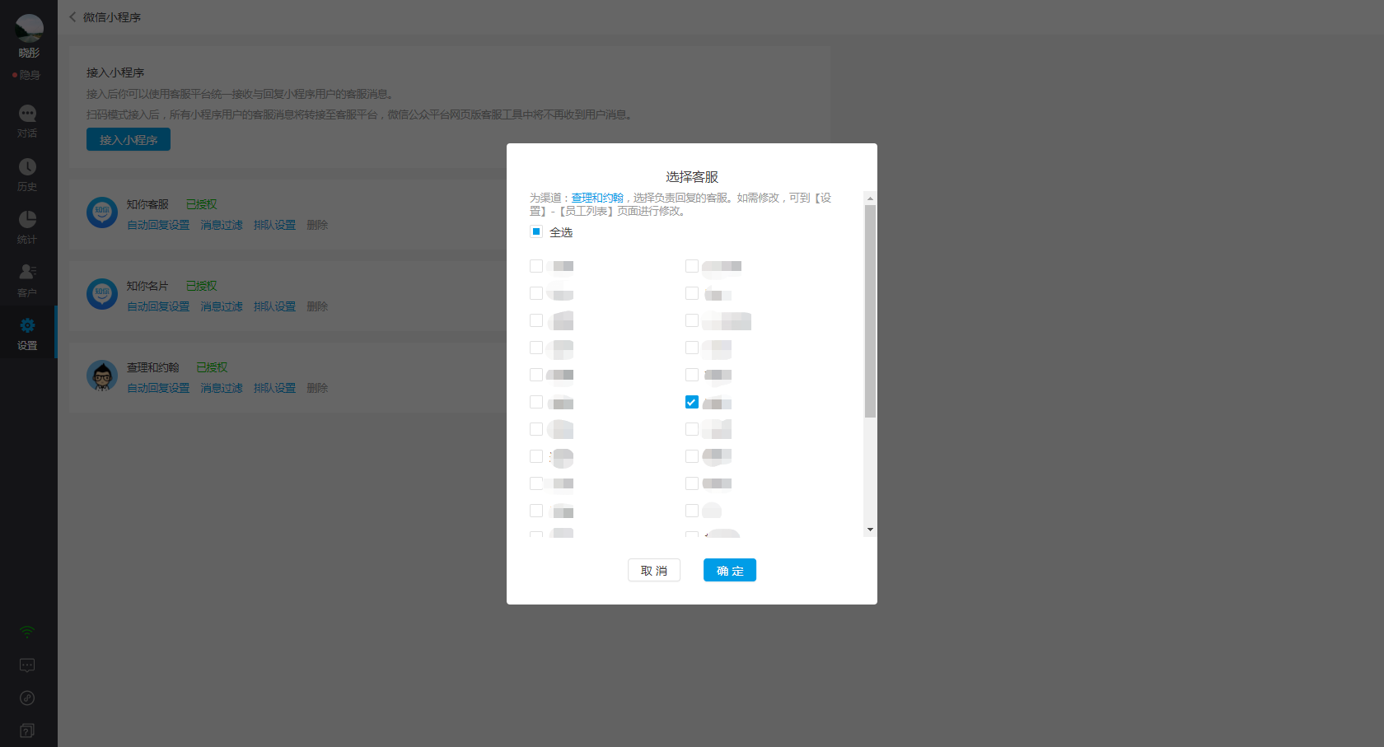Click the message feedback bubble icon
Viewport: 1384px width, 747px height.
pyautogui.click(x=27, y=665)
